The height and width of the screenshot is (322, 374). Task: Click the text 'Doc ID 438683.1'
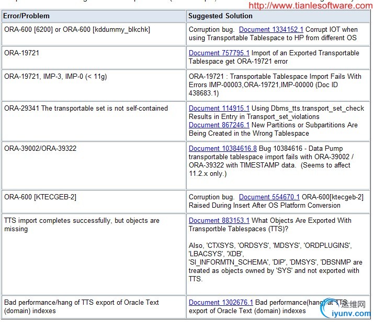pyautogui.click(x=263, y=89)
